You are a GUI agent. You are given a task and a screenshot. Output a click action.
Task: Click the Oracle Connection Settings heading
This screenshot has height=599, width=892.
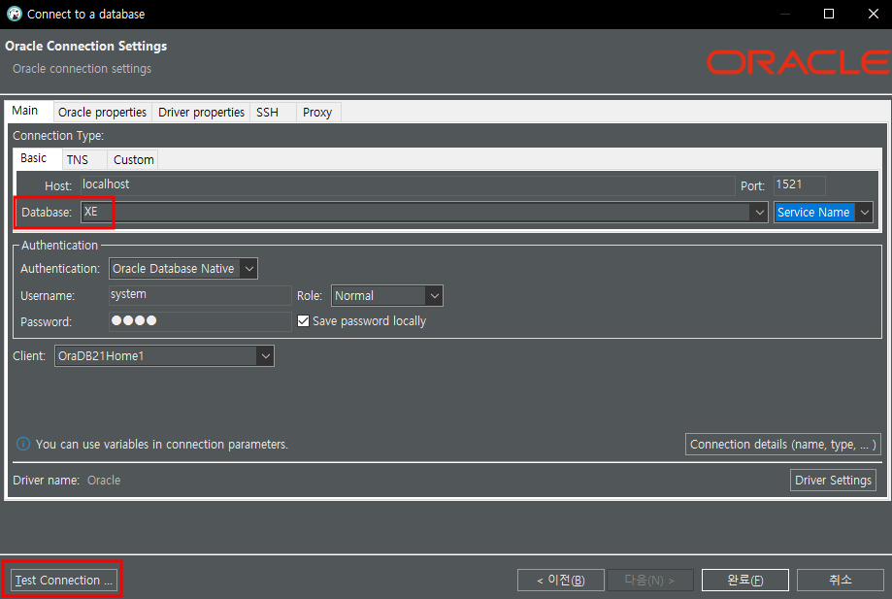point(86,46)
